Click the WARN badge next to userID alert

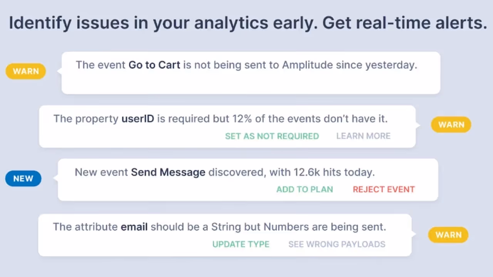451,125
